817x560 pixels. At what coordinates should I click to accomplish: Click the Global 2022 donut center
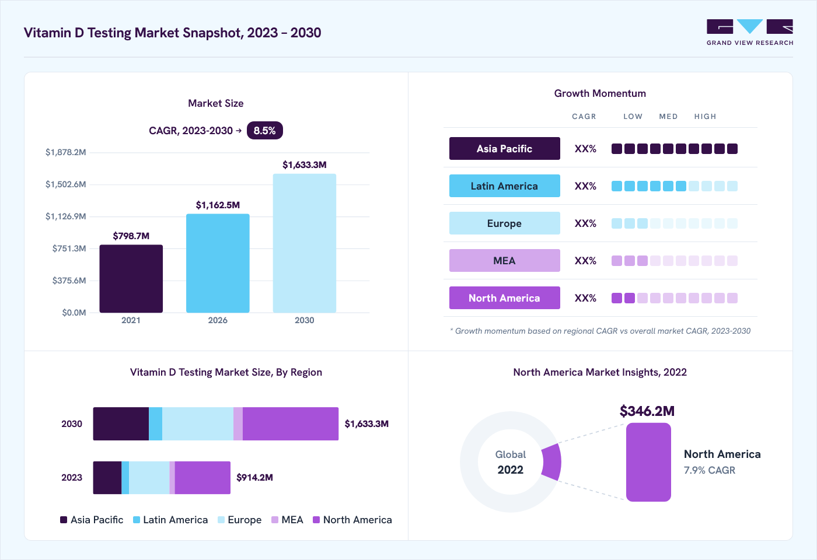click(x=511, y=462)
